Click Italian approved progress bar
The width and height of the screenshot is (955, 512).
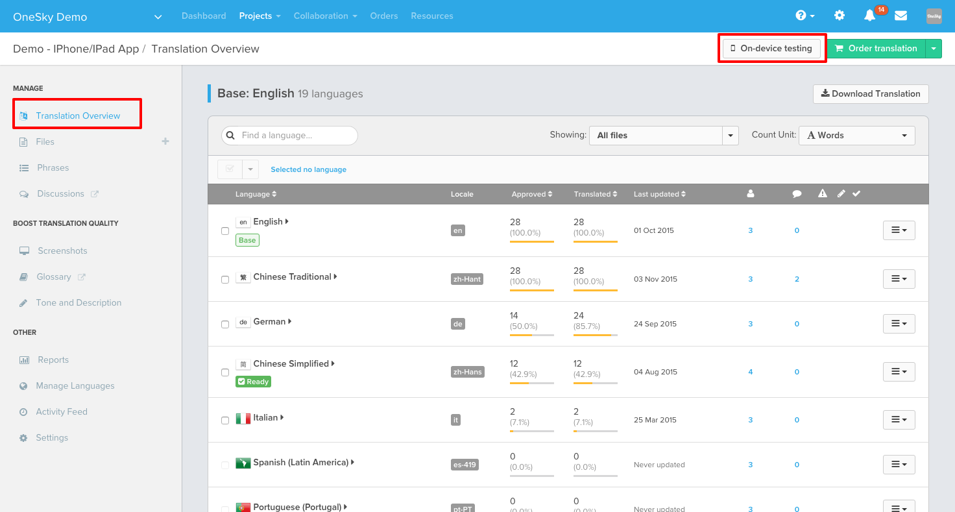click(x=532, y=431)
